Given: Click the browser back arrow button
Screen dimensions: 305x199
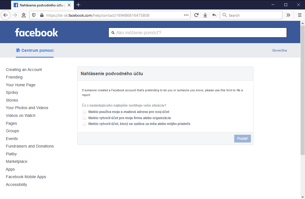Looking at the screenshot, I should click(x=6, y=15).
